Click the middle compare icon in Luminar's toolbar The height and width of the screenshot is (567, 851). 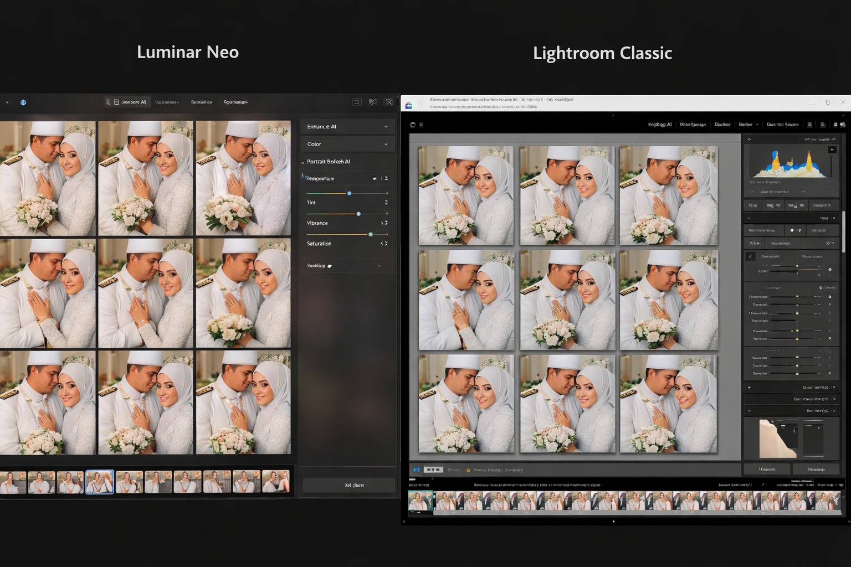pos(373,102)
